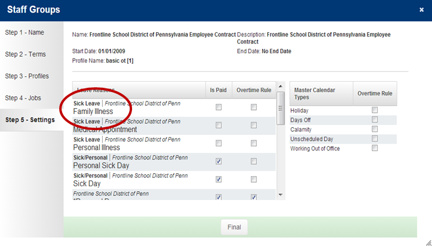Check Overtime Rule for Working Out of Office
Screen dimensions: 432x246
tap(375, 148)
